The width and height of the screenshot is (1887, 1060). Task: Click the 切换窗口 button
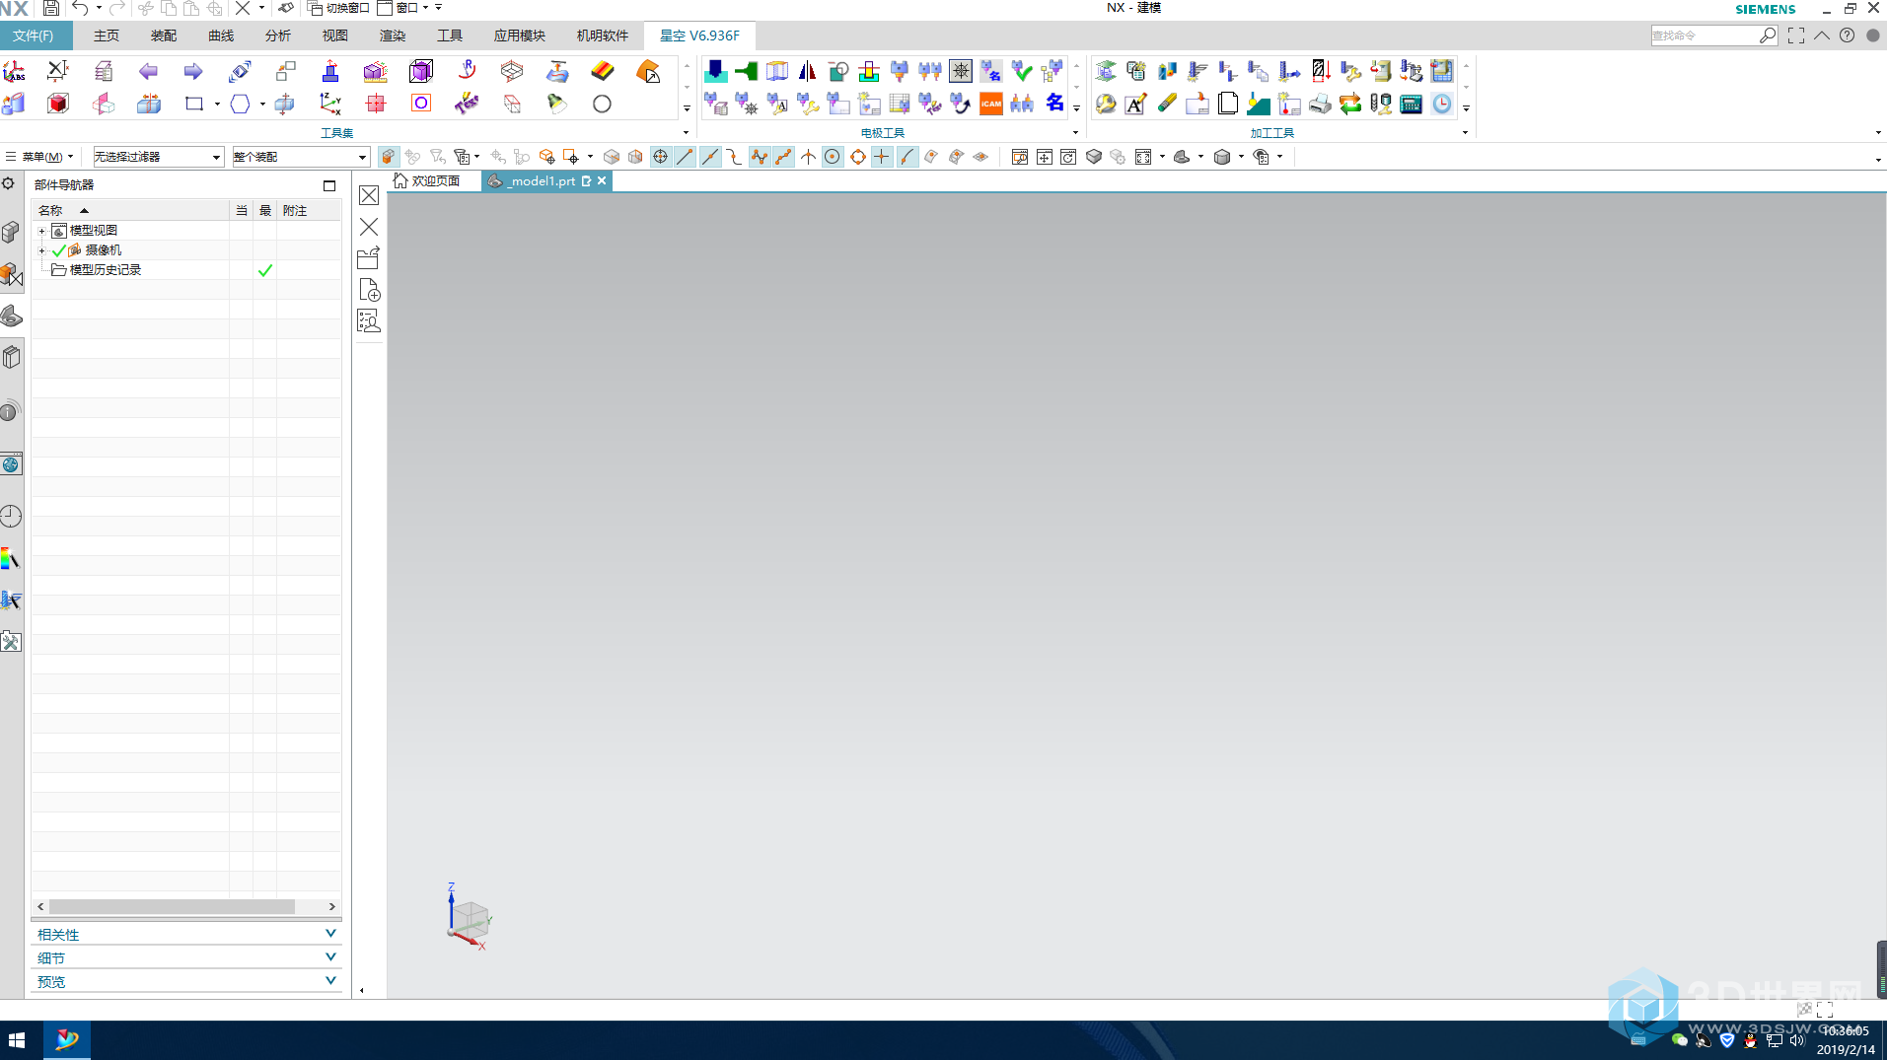click(338, 8)
